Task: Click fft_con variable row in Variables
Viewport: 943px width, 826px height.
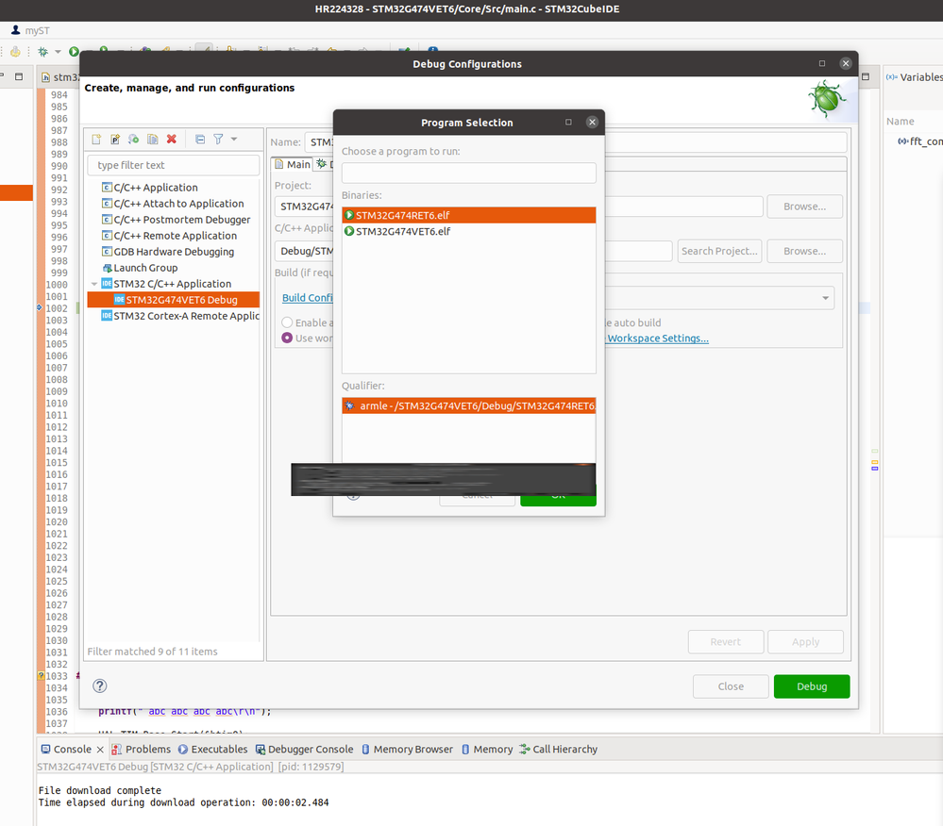Action: pos(919,141)
